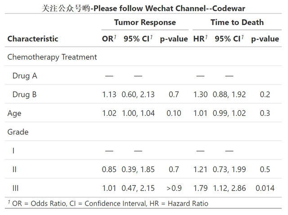Click the Grade III row label

[16, 188]
